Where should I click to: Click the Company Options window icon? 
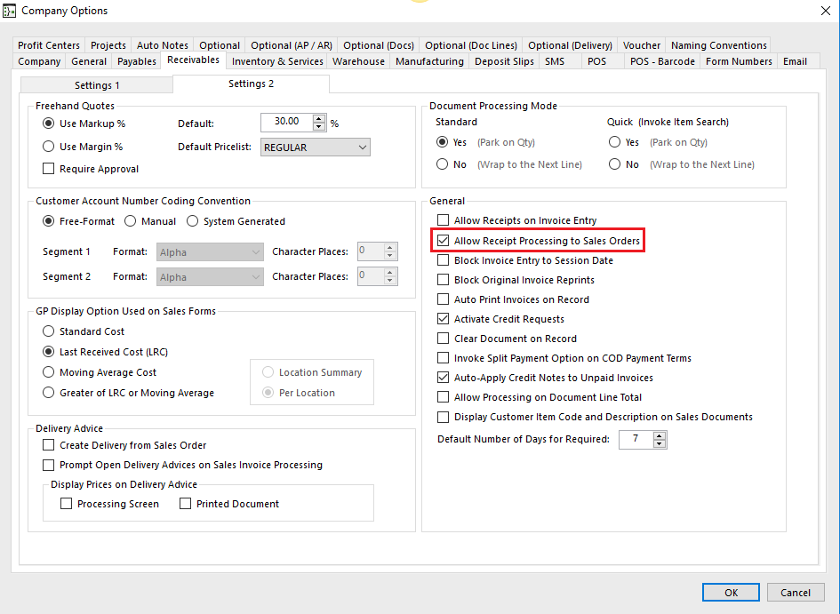click(x=9, y=11)
